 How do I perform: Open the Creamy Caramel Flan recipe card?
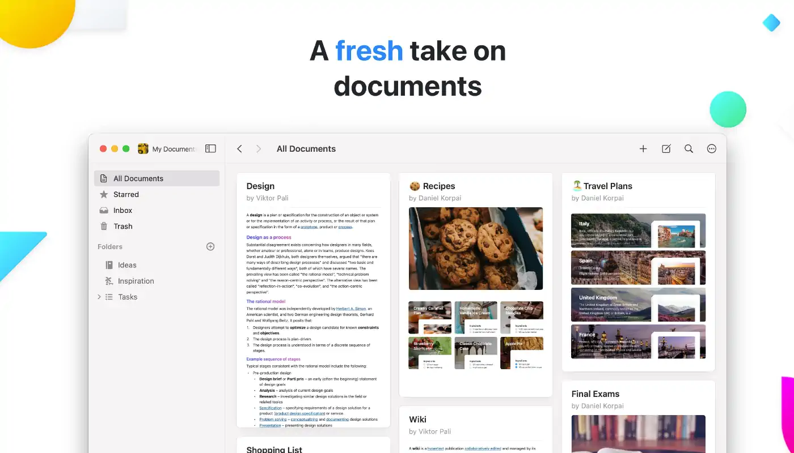pos(430,318)
